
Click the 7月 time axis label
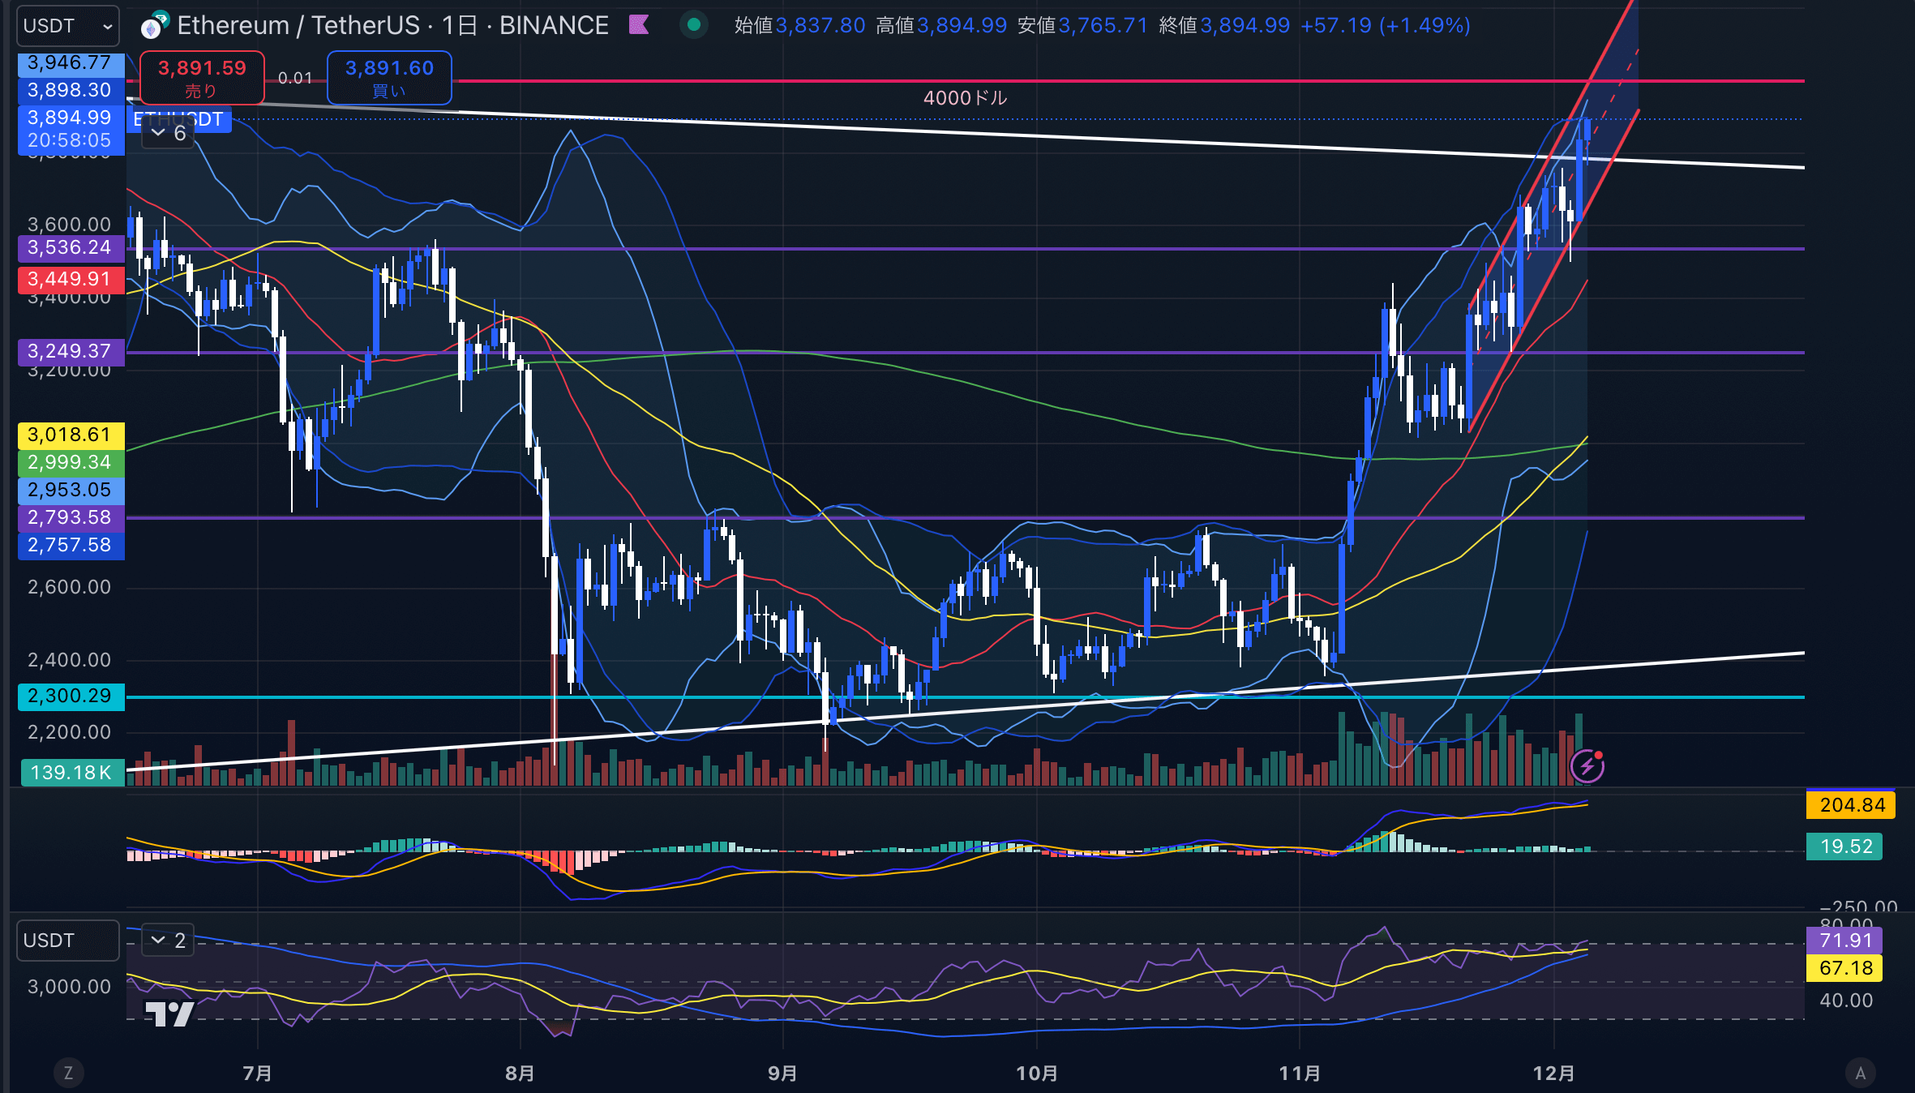coord(257,1074)
